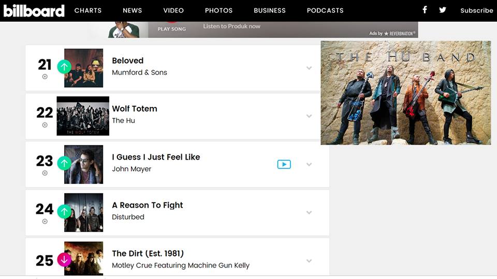Click the rank number 22

tap(45, 113)
